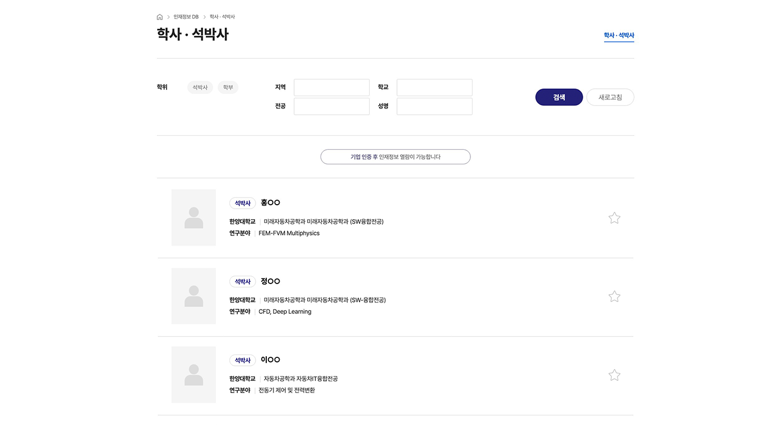Toggle the 석박사 degree filter
Screen dimensions: 783x425
(200, 88)
